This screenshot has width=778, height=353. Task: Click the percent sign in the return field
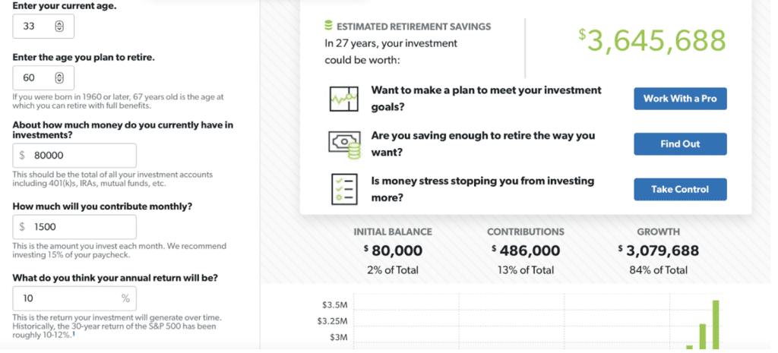pyautogui.click(x=125, y=298)
